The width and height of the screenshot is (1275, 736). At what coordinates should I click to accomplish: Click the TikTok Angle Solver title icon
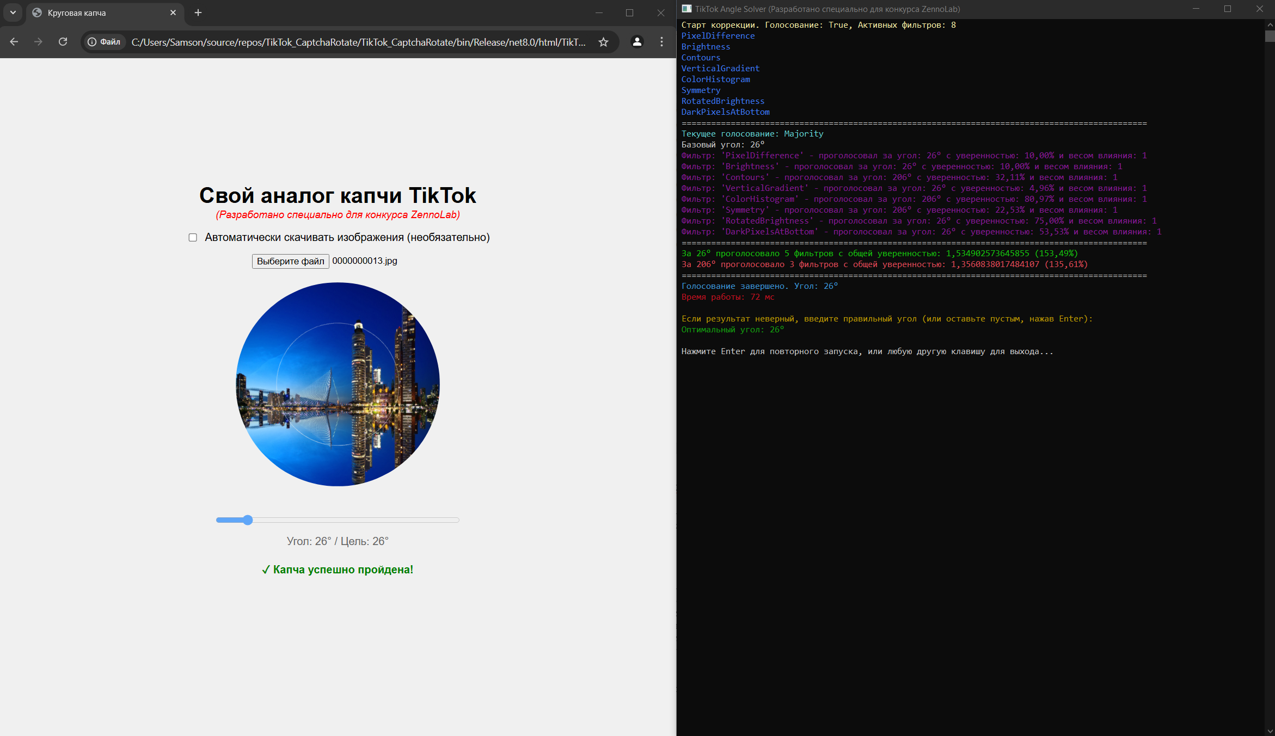686,9
